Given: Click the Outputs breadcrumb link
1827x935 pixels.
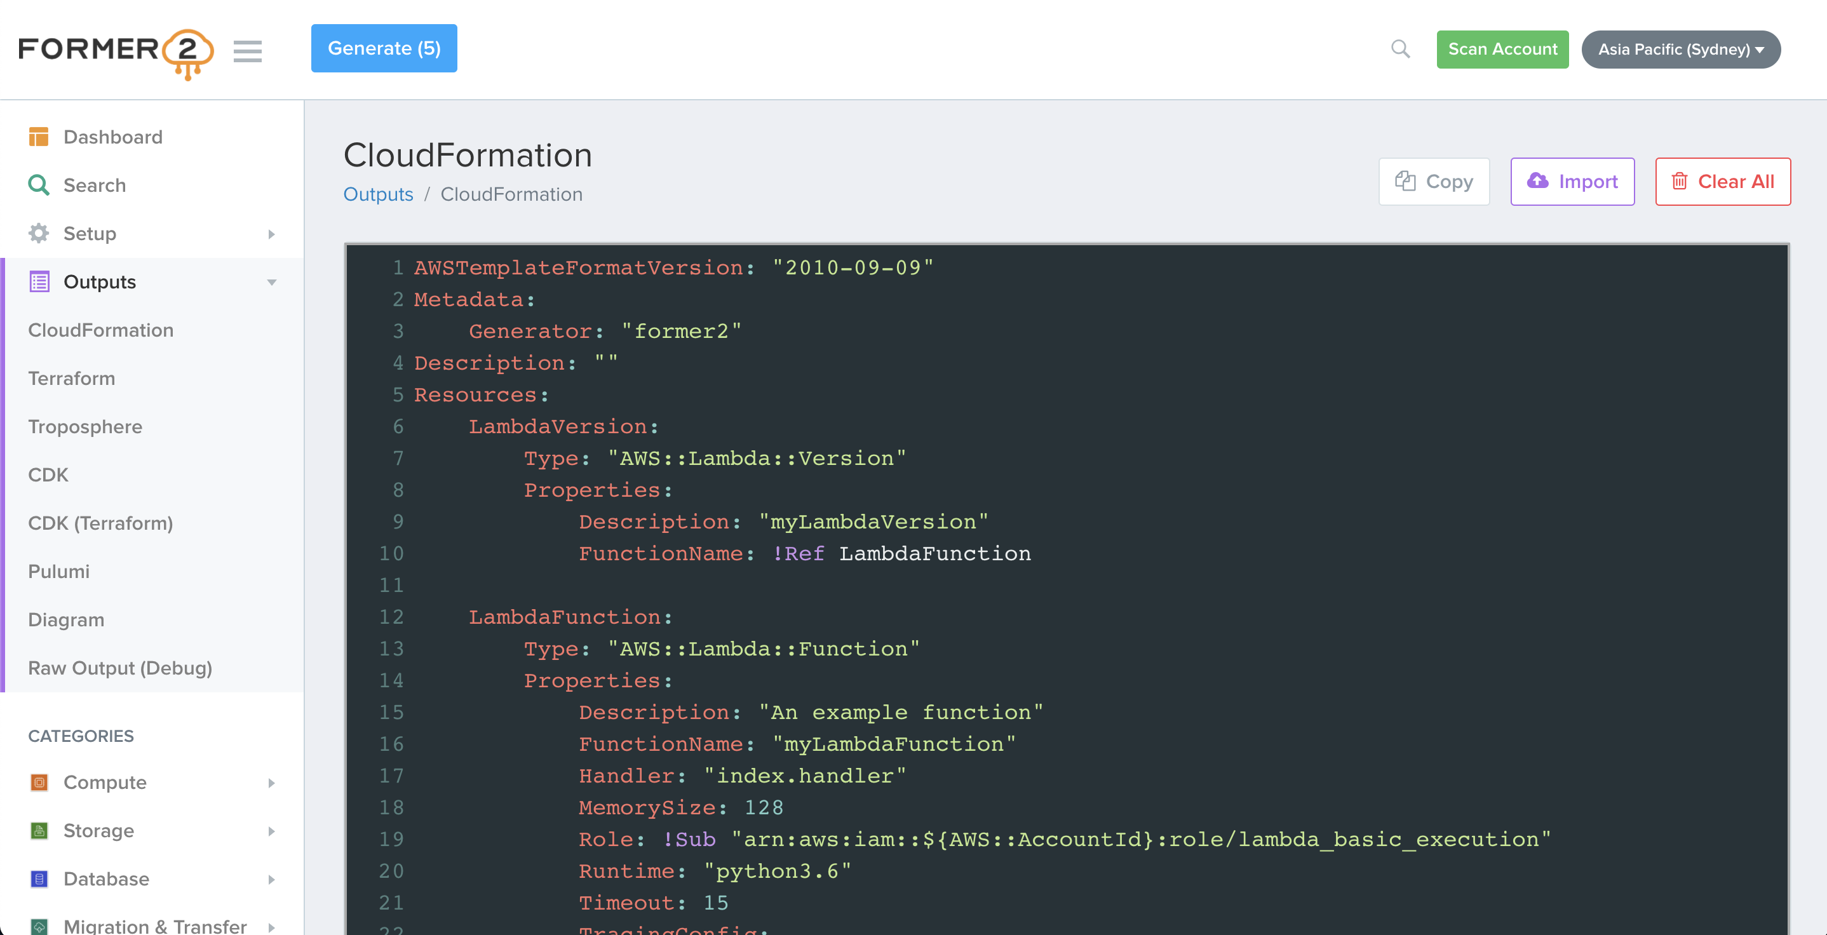Looking at the screenshot, I should click(377, 193).
